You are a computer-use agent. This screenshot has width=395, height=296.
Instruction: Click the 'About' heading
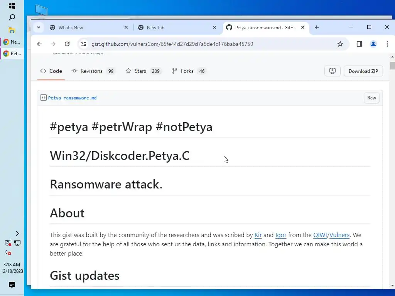[x=67, y=213]
